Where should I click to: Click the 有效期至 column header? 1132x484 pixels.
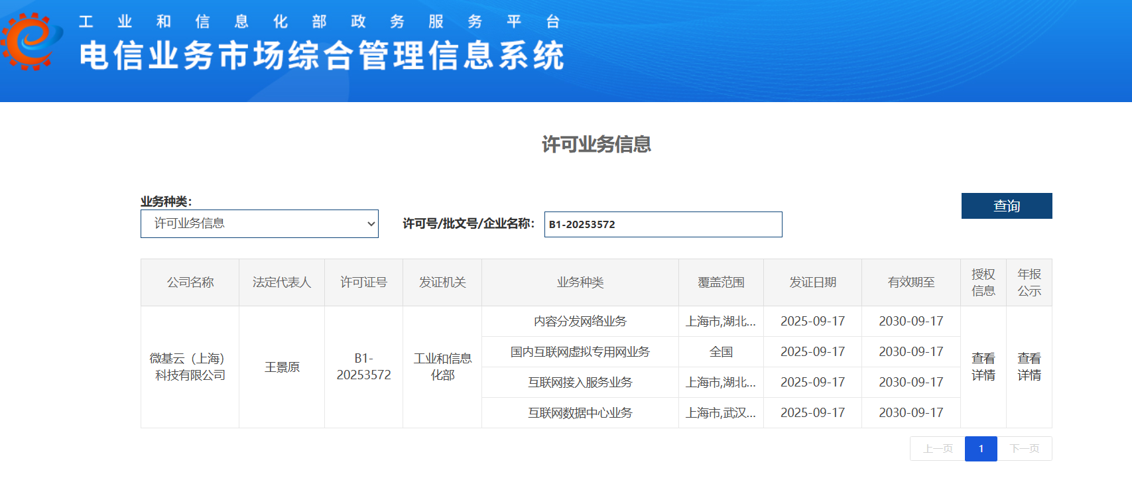tap(911, 282)
